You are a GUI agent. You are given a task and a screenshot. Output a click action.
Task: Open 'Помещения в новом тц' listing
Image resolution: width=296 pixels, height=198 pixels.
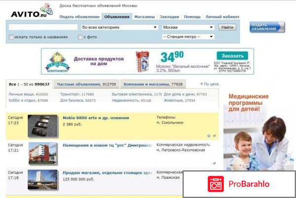pyautogui.click(x=108, y=145)
